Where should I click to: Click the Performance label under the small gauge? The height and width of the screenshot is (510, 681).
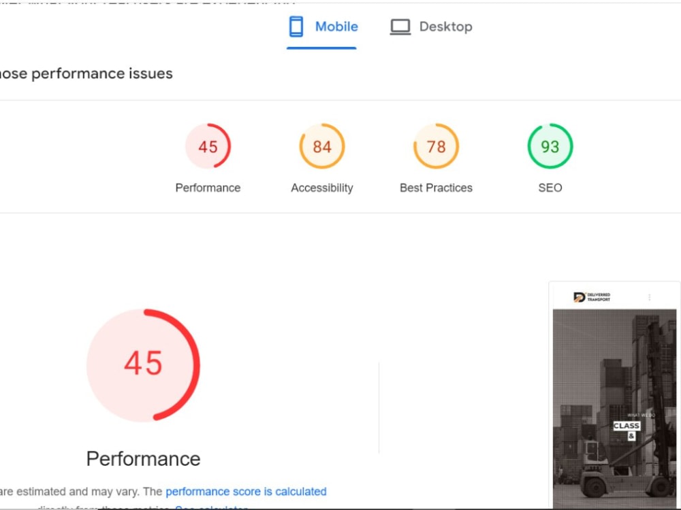(208, 188)
